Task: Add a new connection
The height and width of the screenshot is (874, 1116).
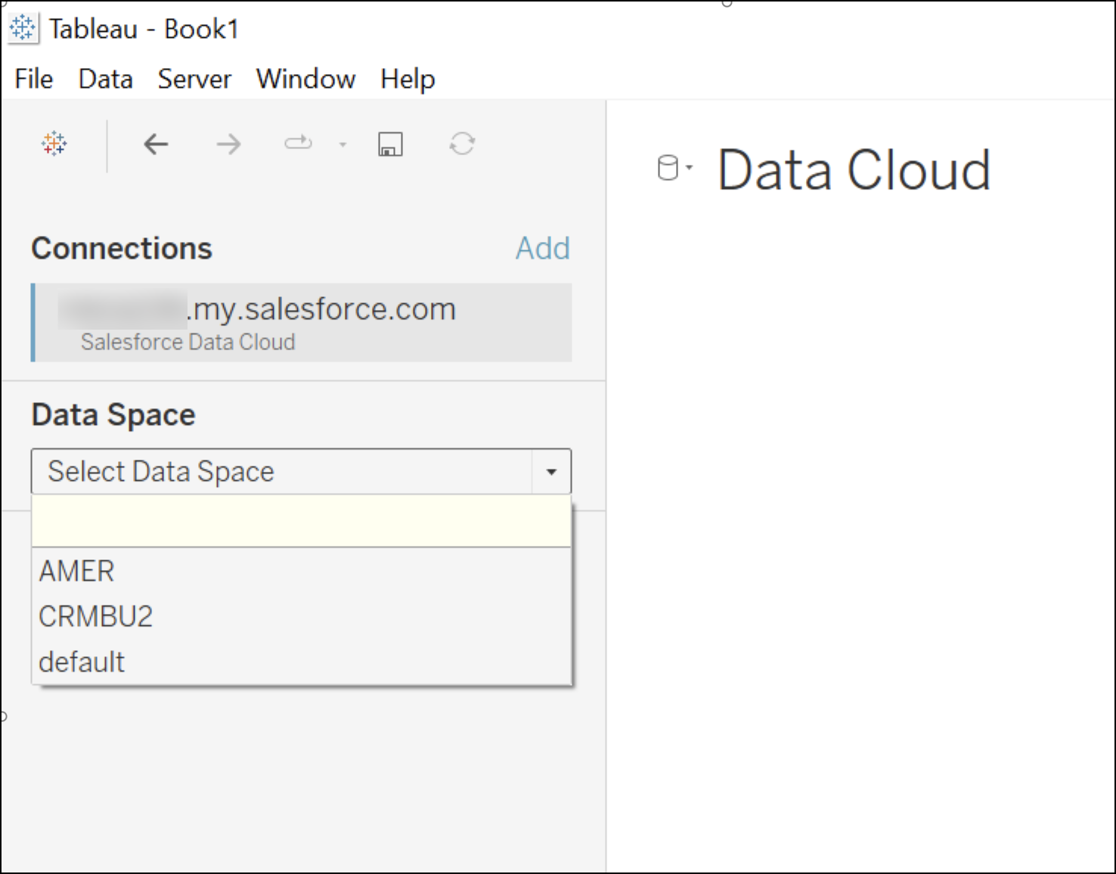Action: (542, 248)
